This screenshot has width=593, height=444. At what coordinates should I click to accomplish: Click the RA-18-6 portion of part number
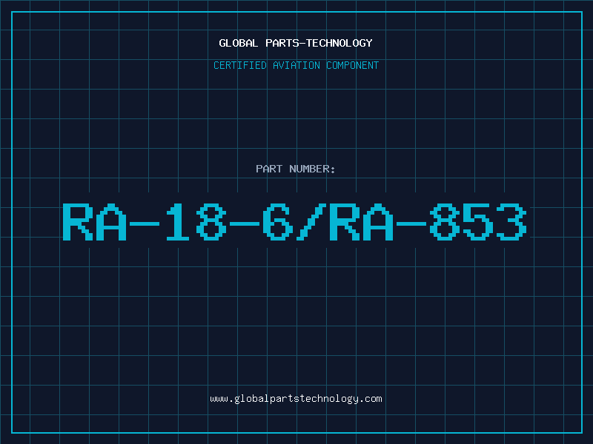click(178, 221)
